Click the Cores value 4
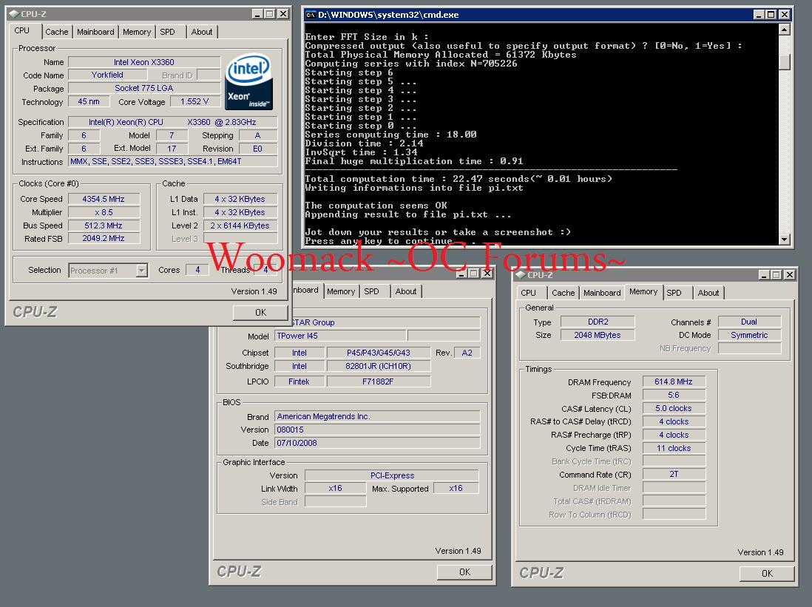This screenshot has height=607, width=812. [x=197, y=270]
